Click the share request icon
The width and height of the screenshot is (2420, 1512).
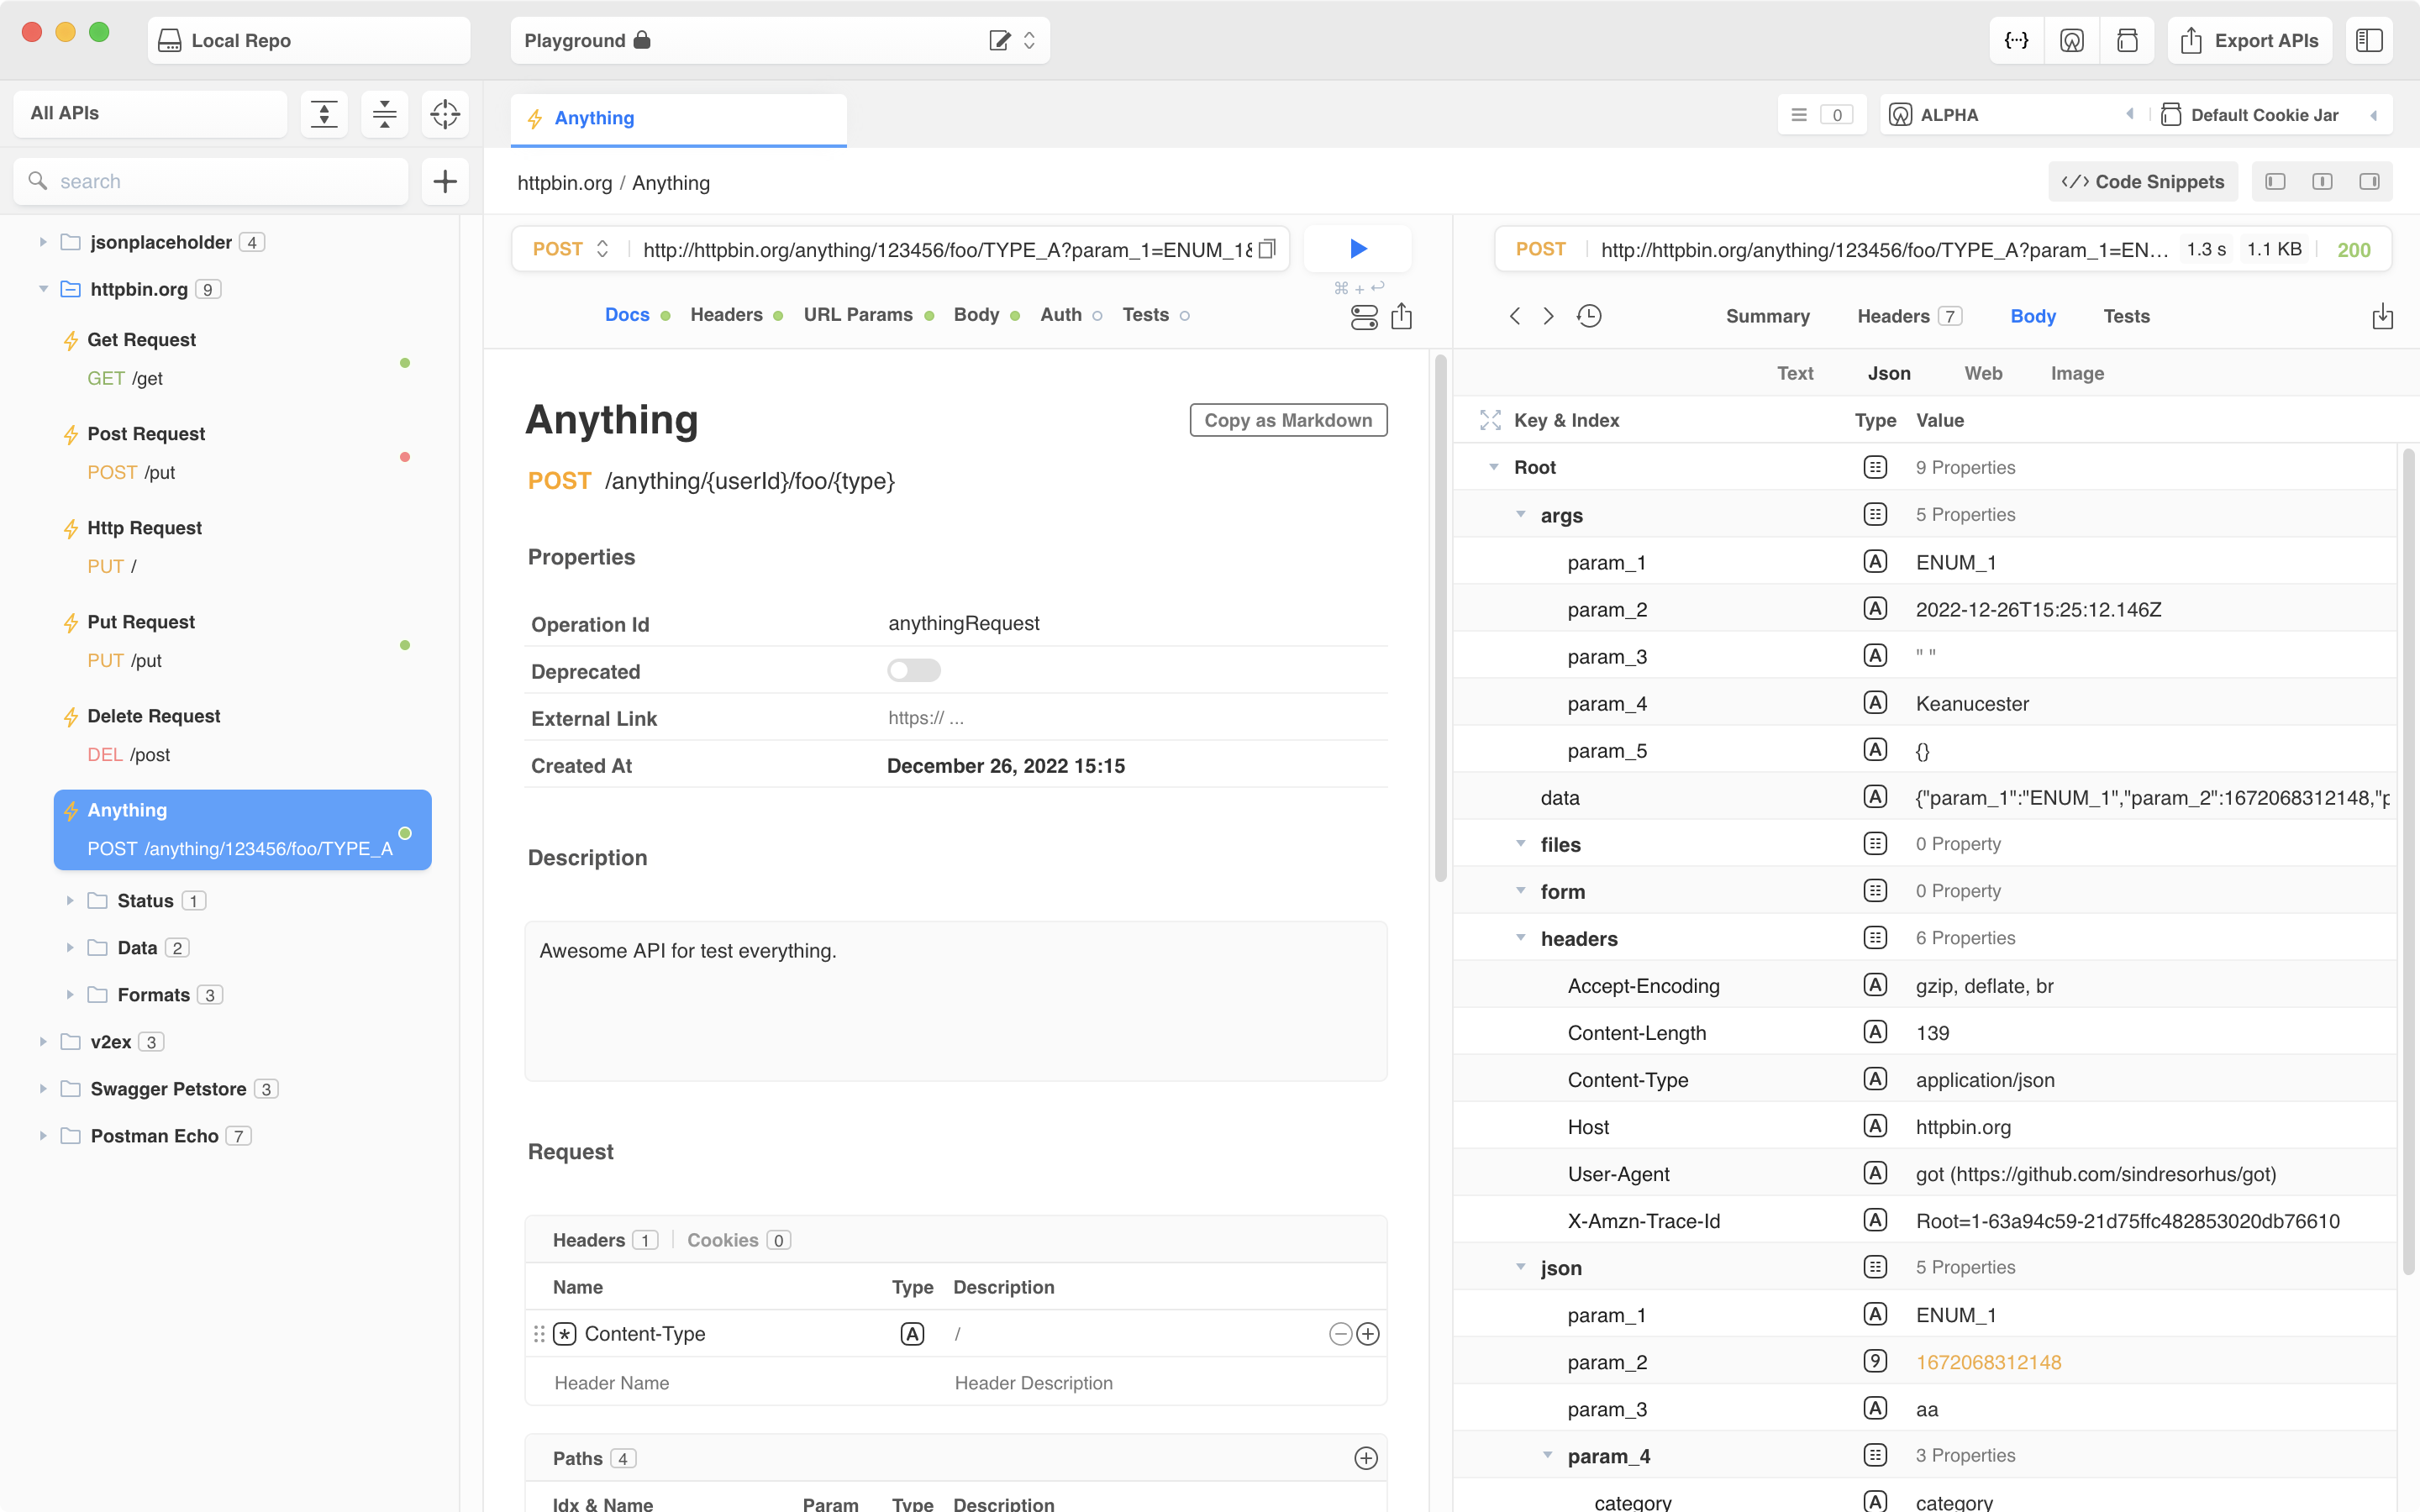(x=1402, y=317)
